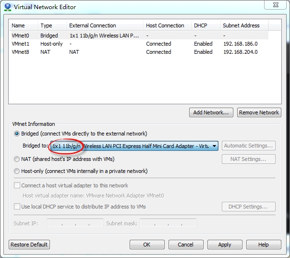
Task: Apply the network changes
Action: 225,245
